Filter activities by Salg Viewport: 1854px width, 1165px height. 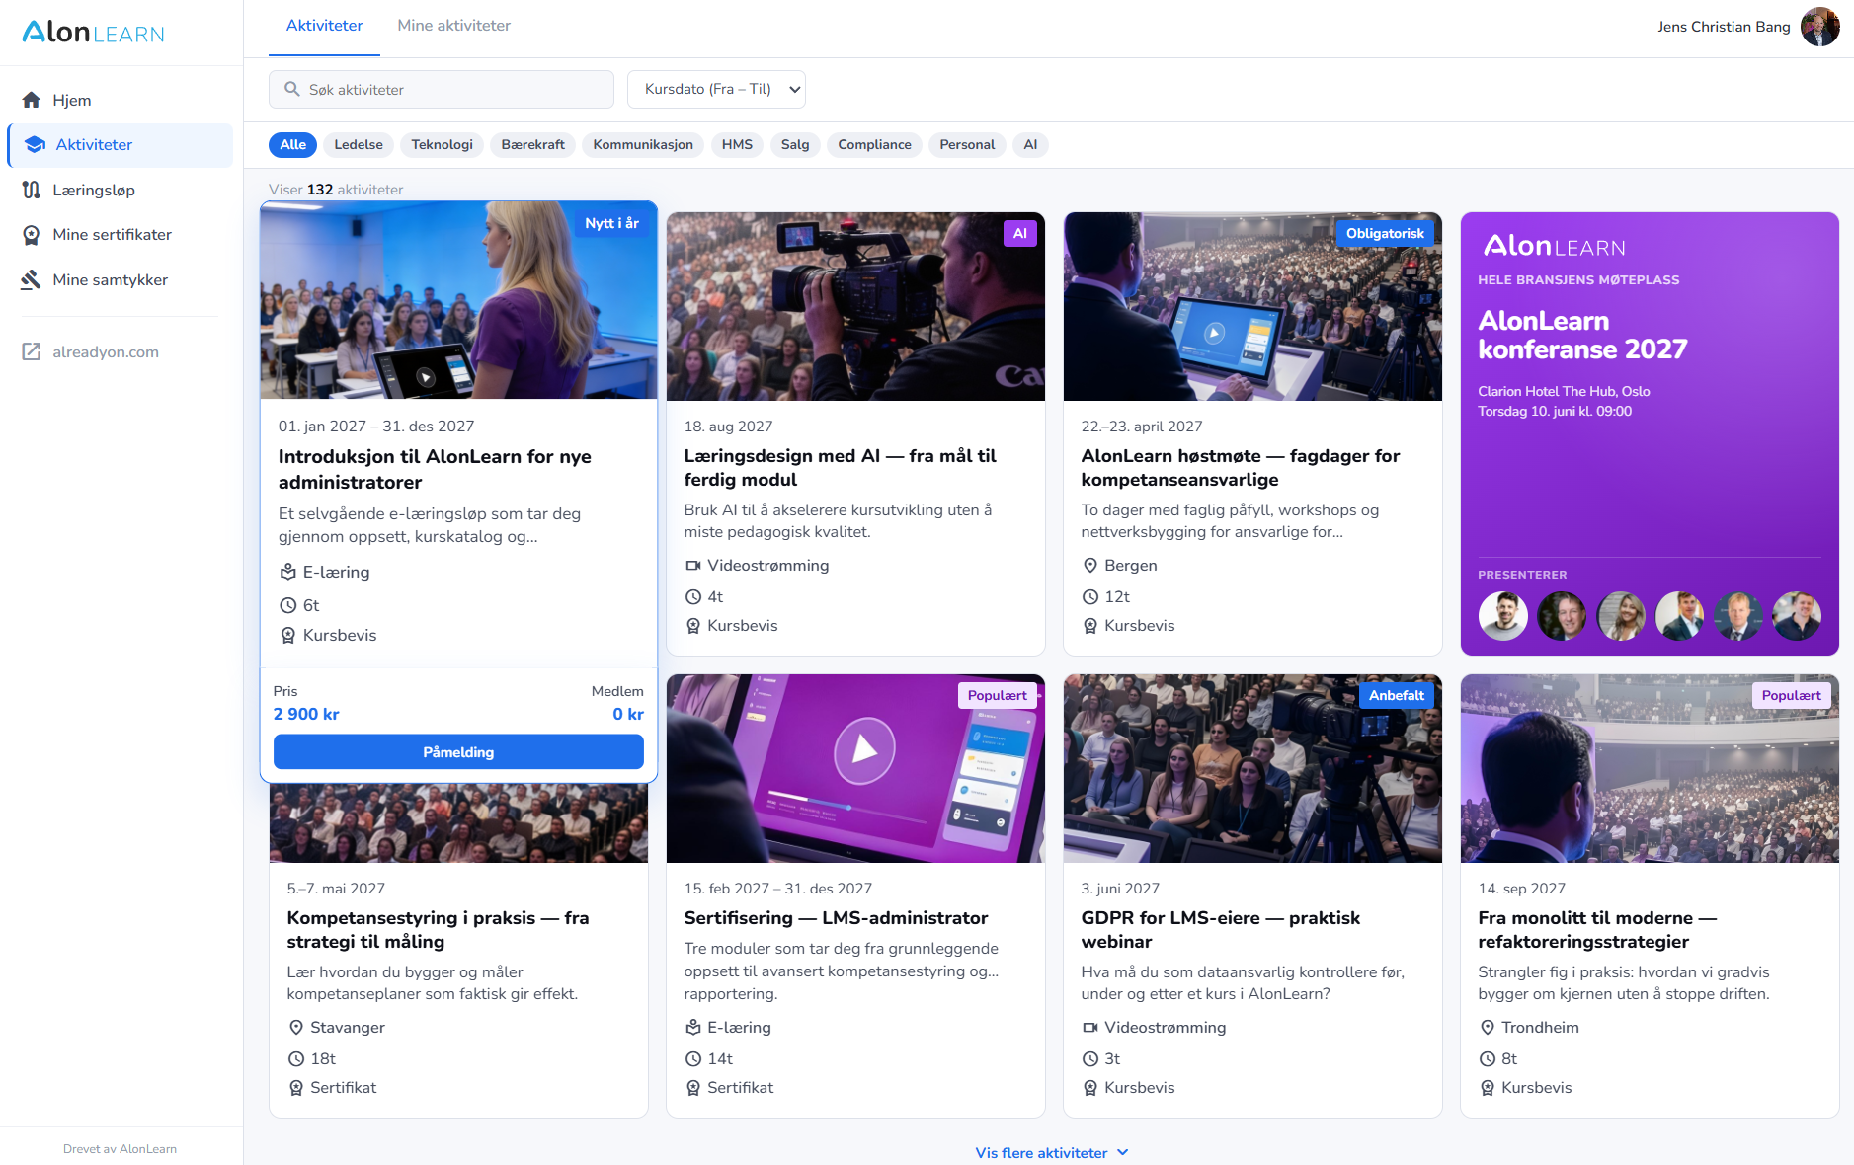point(795,145)
